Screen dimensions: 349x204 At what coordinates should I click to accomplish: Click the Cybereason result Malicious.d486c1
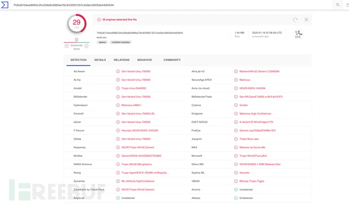(132, 105)
